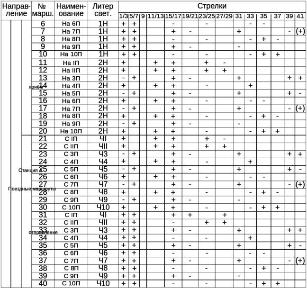This screenshot has width=307, height=289.
Task: Select the '№ марш.' column header
Action: [43, 10]
